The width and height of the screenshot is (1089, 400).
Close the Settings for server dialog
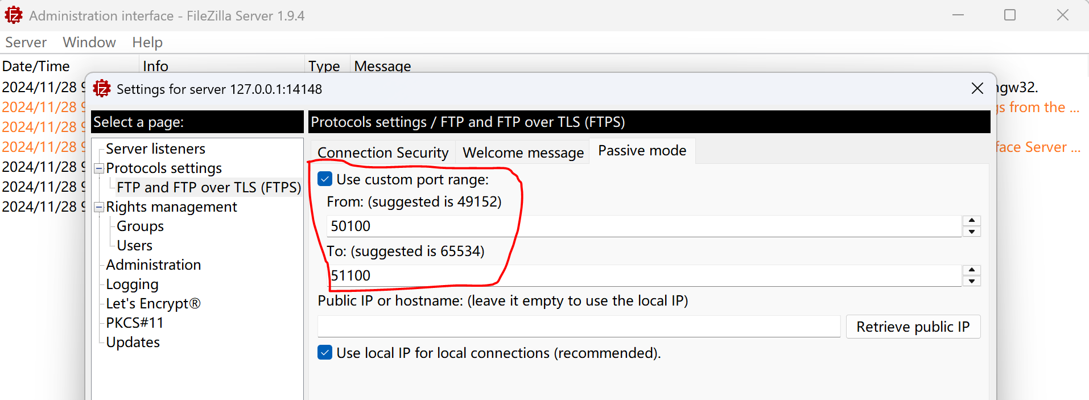tap(977, 89)
